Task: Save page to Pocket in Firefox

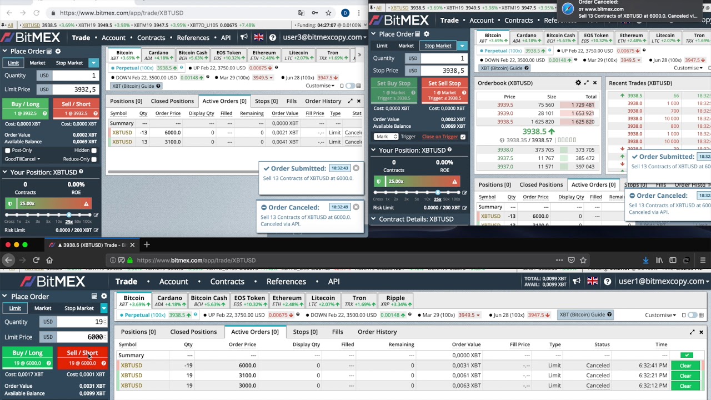Action: (x=571, y=260)
